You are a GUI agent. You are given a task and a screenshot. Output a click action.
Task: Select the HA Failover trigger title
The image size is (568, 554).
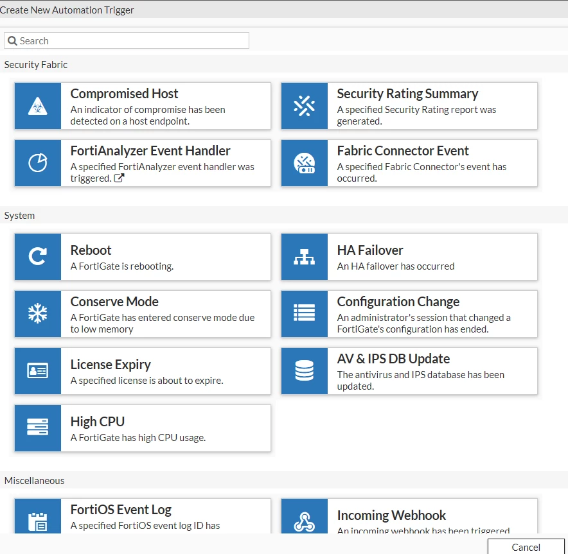(370, 250)
